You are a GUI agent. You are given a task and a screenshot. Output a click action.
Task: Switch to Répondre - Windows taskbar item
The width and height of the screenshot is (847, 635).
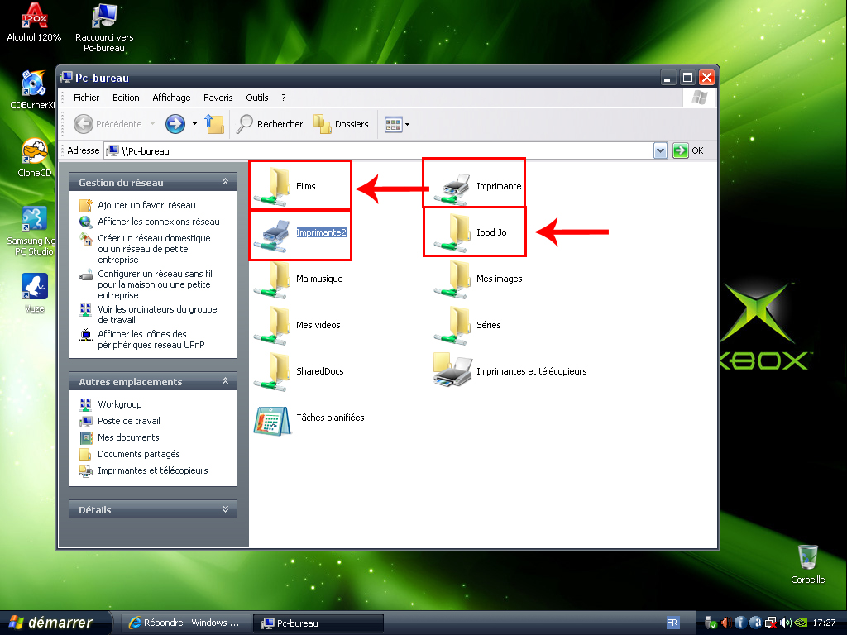[x=185, y=623]
